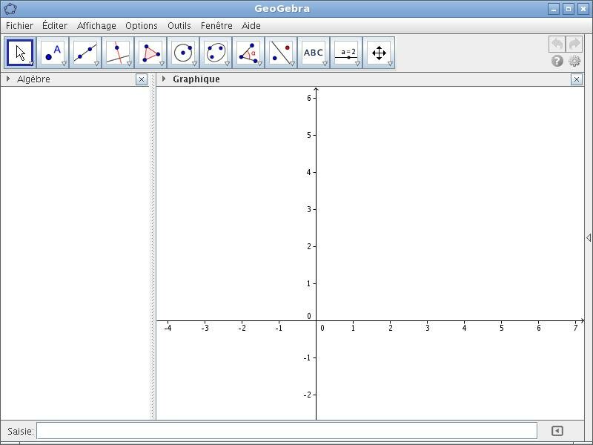Select the Circle with center tool

pos(183,53)
